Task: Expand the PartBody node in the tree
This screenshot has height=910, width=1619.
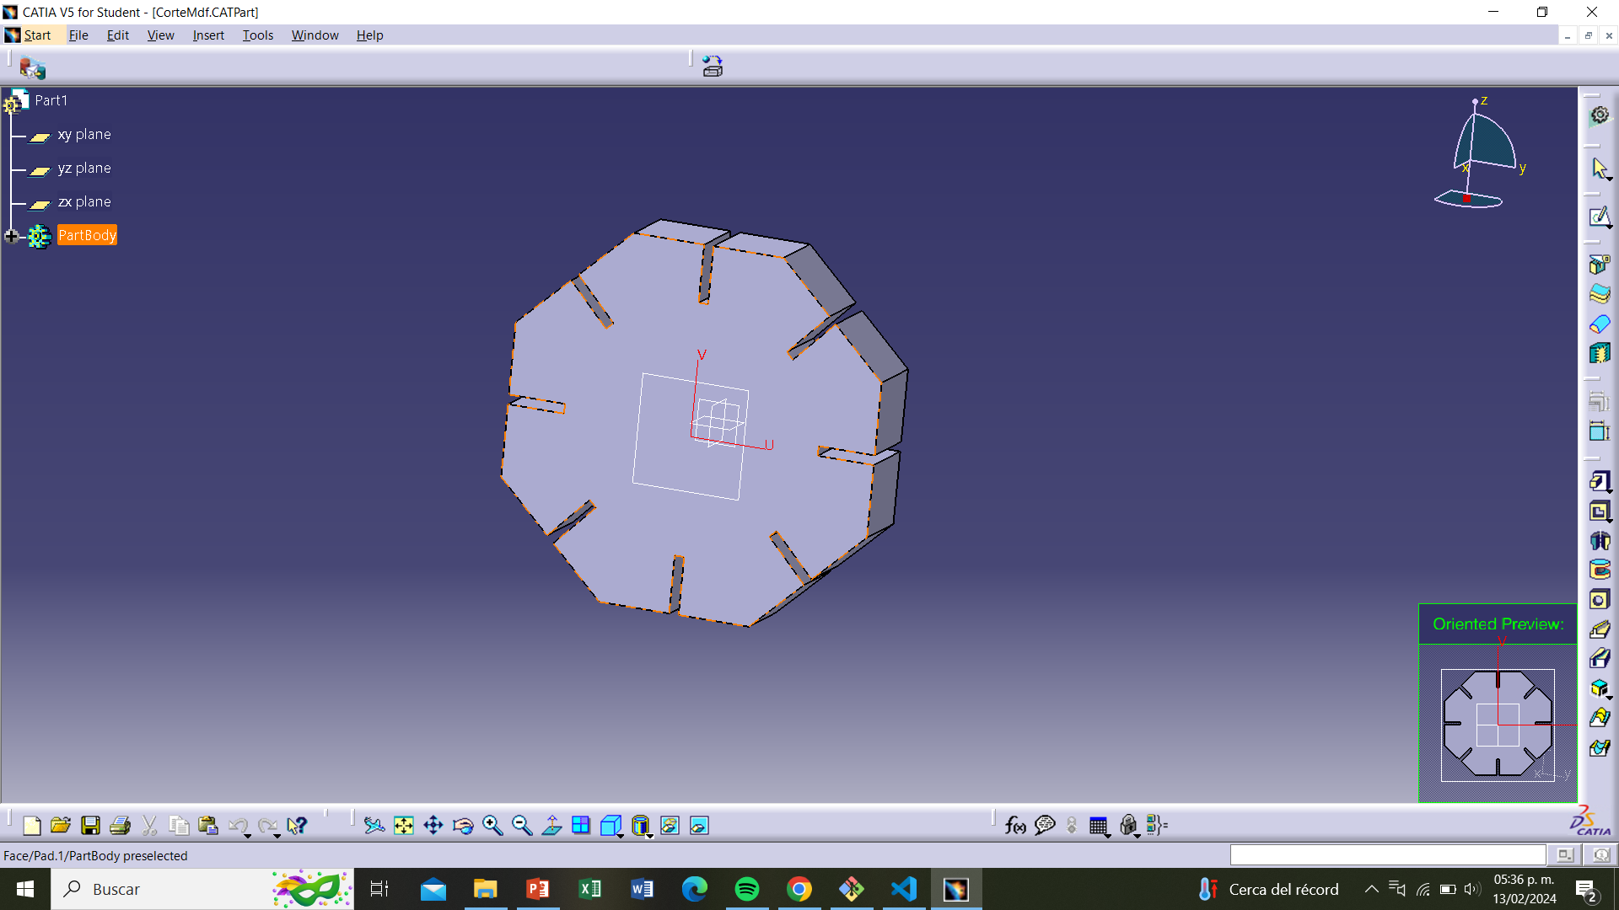Action: (x=12, y=236)
